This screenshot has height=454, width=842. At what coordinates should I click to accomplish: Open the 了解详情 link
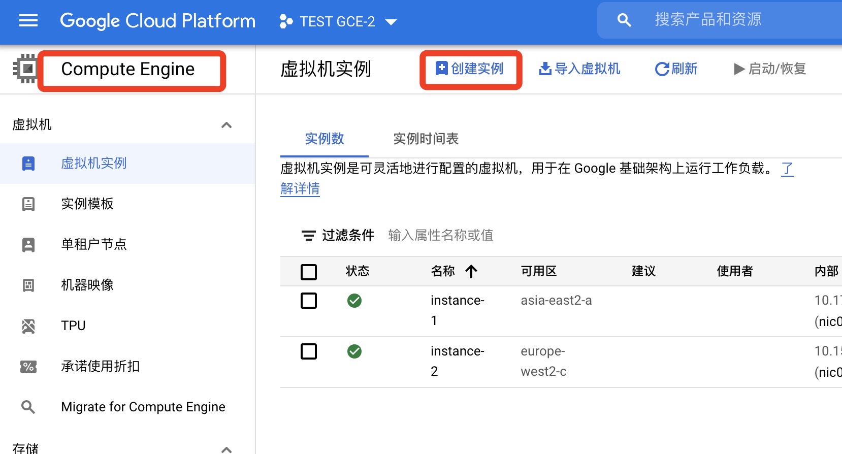tap(300, 189)
